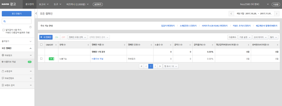The width and height of the screenshot is (282, 106).
Task: Jump to last page of results
Action: (160, 66)
